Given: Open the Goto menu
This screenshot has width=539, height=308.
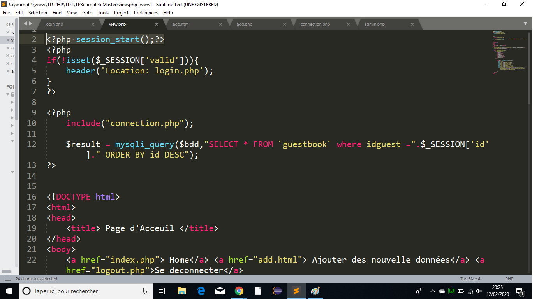Looking at the screenshot, I should tap(87, 13).
